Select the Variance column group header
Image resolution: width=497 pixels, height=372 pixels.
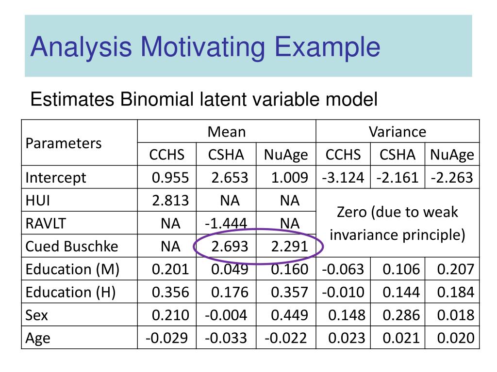point(398,132)
